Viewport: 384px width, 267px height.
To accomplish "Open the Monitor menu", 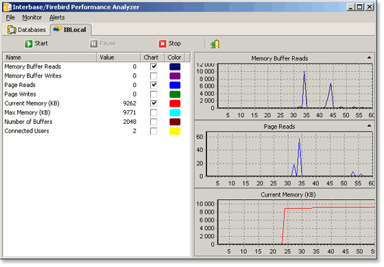I will click(32, 18).
